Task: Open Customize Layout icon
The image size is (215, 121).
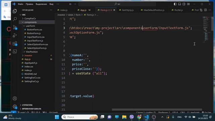Action: click(188, 4)
